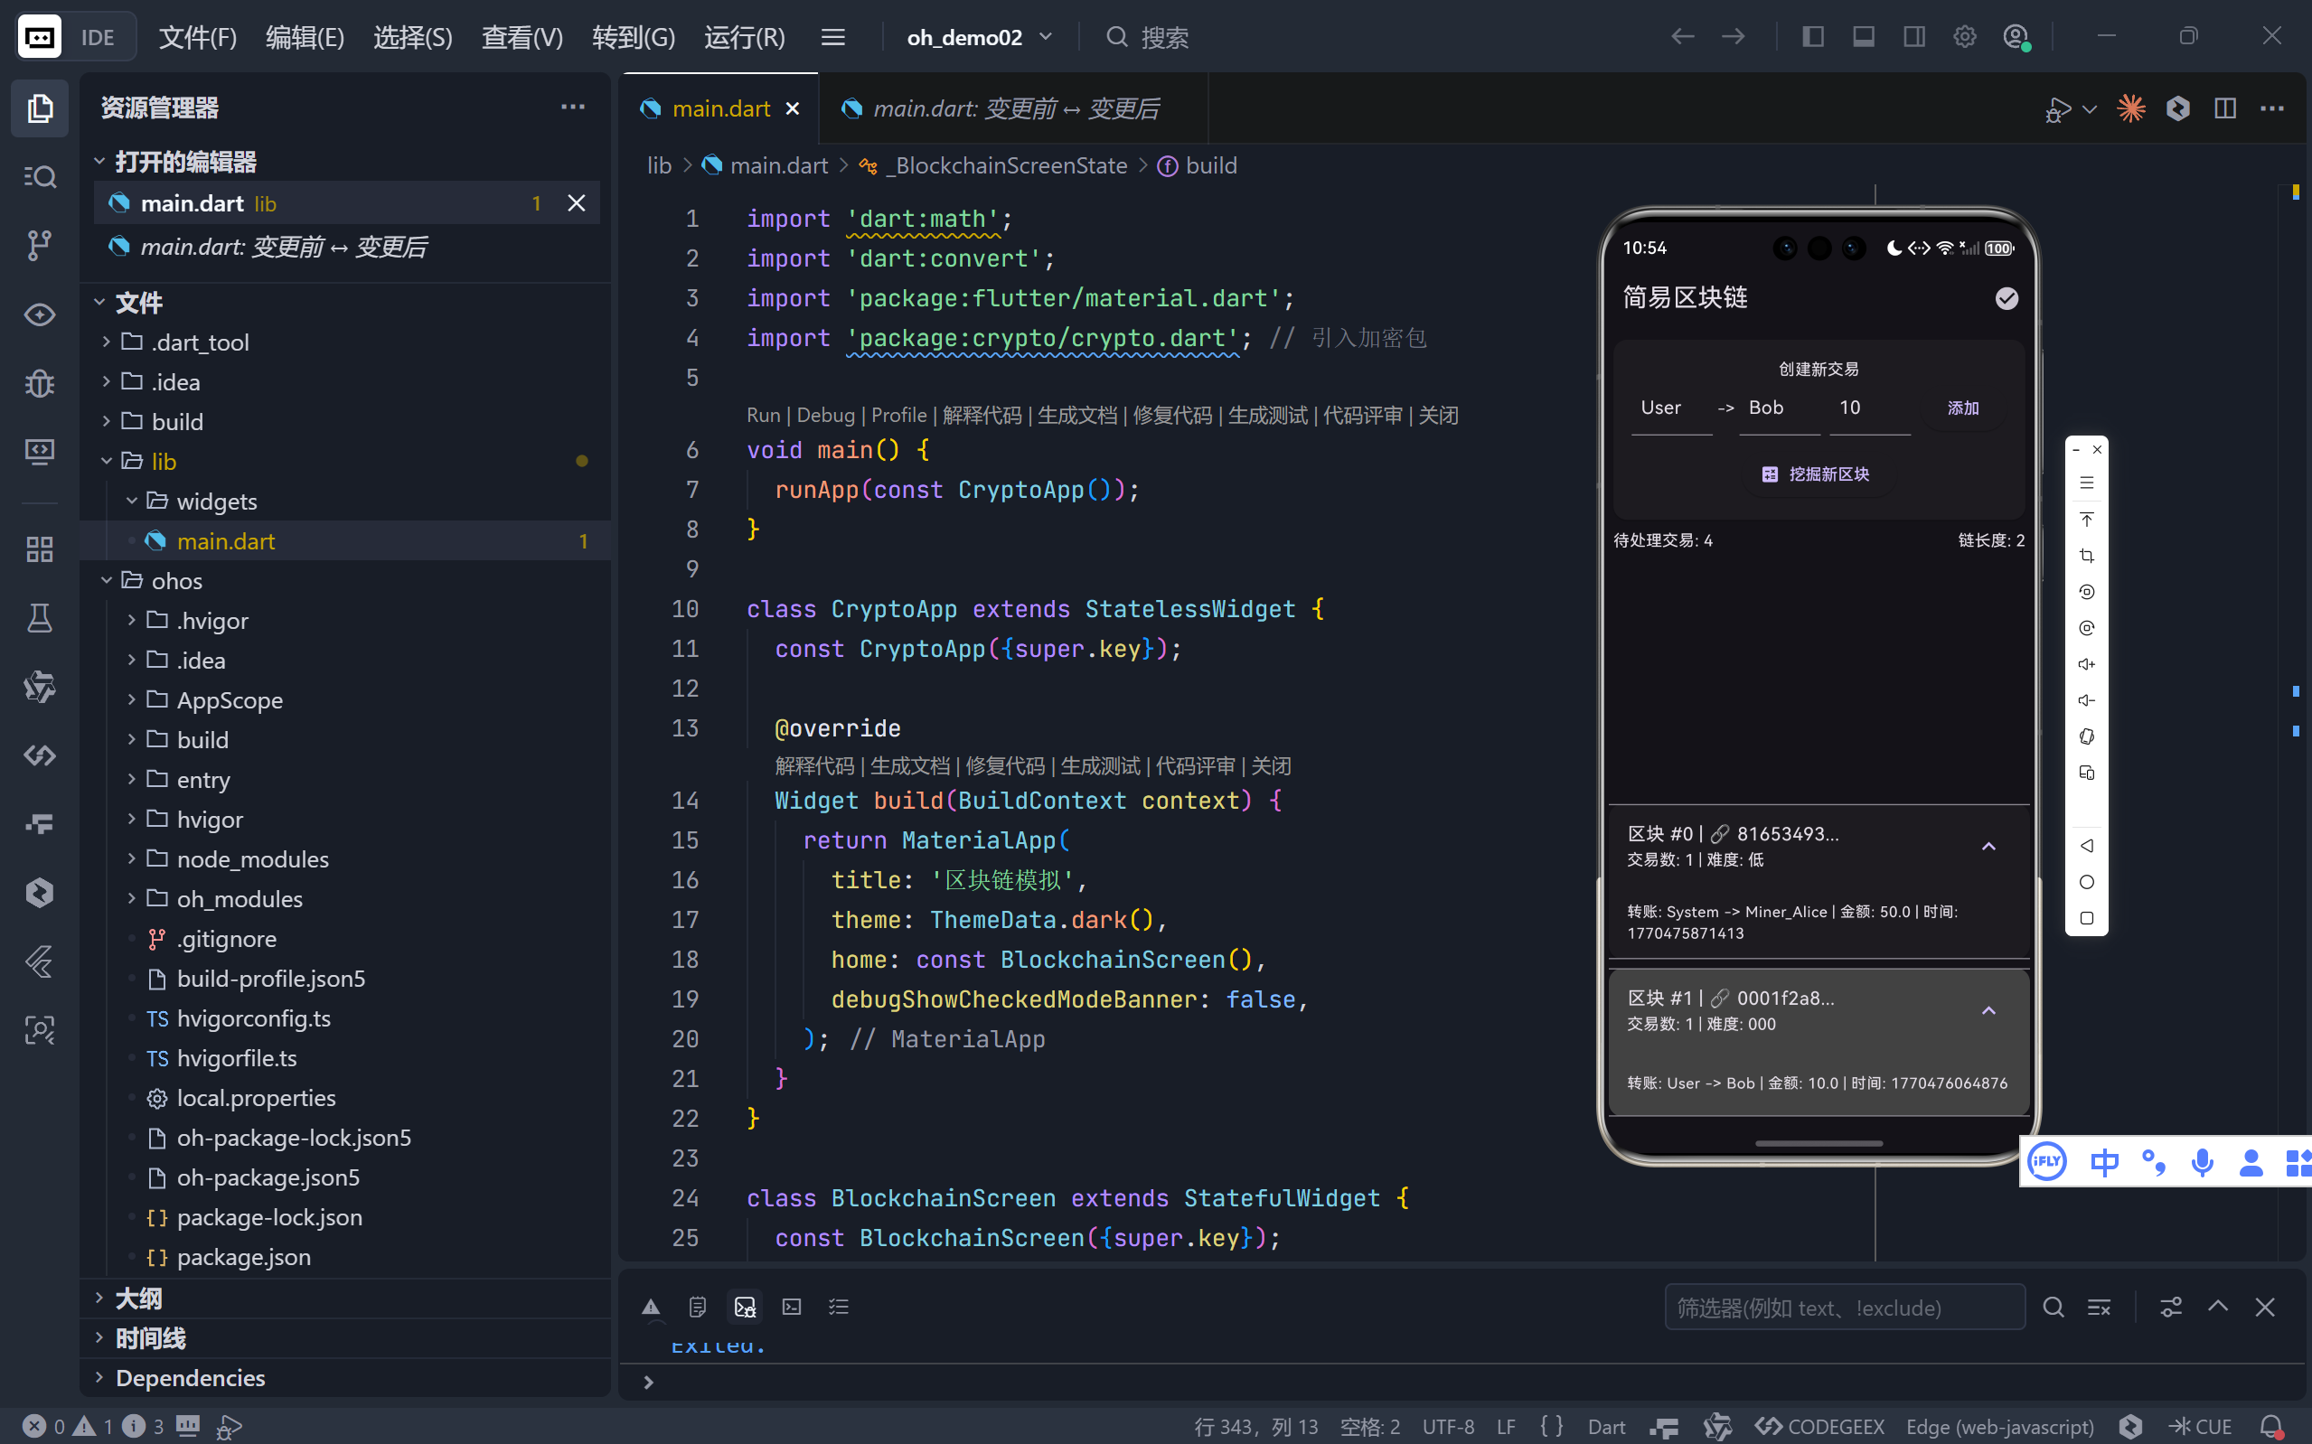Click the Debug code lens above main()
The image size is (2312, 1444).
(825, 416)
